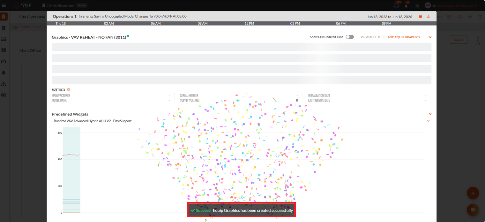
Task: Click the date range field
Action: pos(390,17)
